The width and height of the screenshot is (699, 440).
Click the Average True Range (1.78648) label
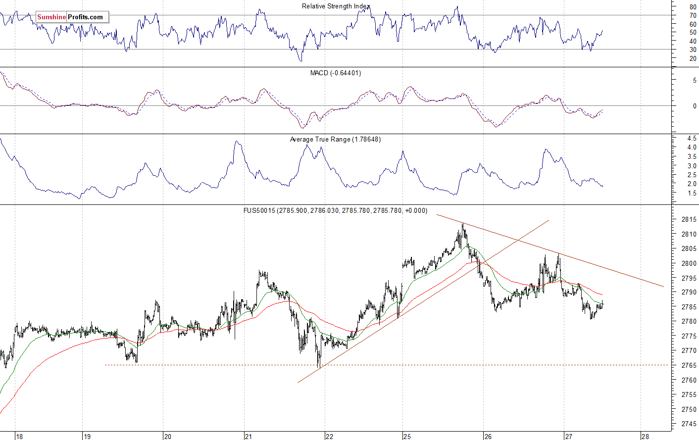point(335,140)
